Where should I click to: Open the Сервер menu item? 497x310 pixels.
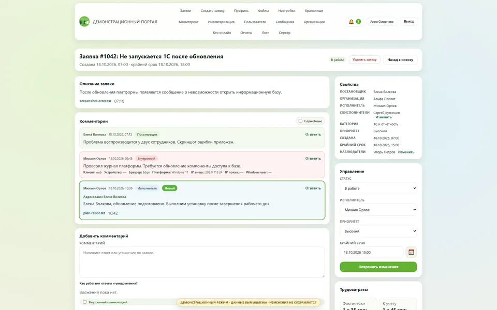tap(285, 33)
